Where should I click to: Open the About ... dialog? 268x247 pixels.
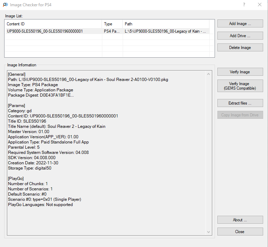pyautogui.click(x=240, y=220)
